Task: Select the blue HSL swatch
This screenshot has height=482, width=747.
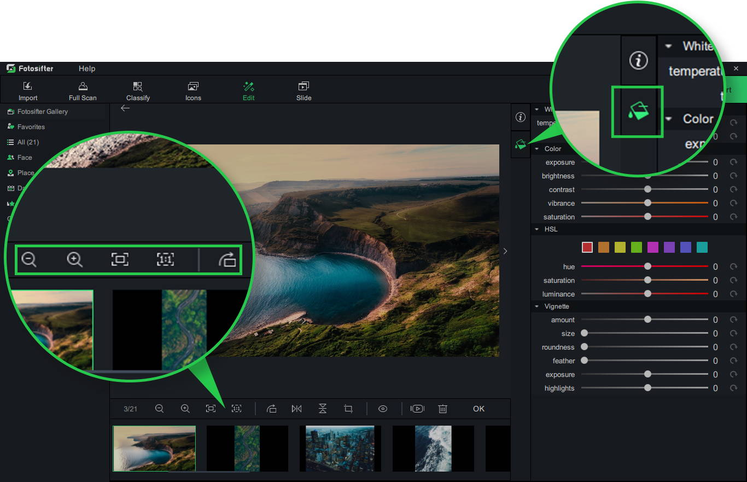Action: coord(686,247)
